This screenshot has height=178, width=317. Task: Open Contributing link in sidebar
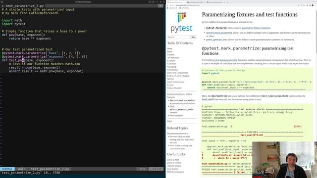coord(172,70)
